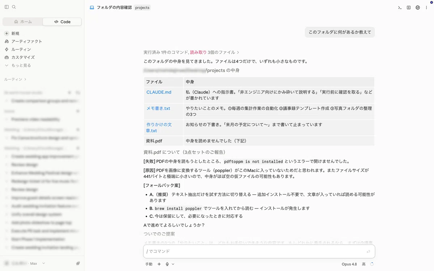Viewport: 434px width, 271px height.
Task: Expand the 実行済み 1件のコマンド summary
Action: tap(191, 52)
